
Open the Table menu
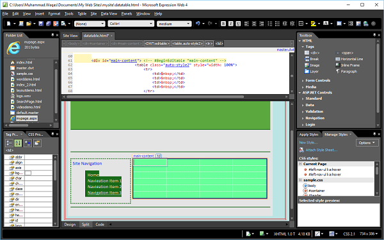82,13
